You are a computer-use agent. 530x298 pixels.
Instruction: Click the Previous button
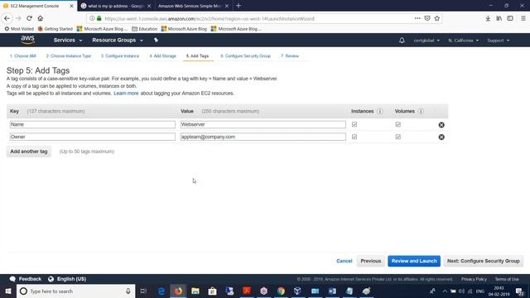pyautogui.click(x=370, y=261)
